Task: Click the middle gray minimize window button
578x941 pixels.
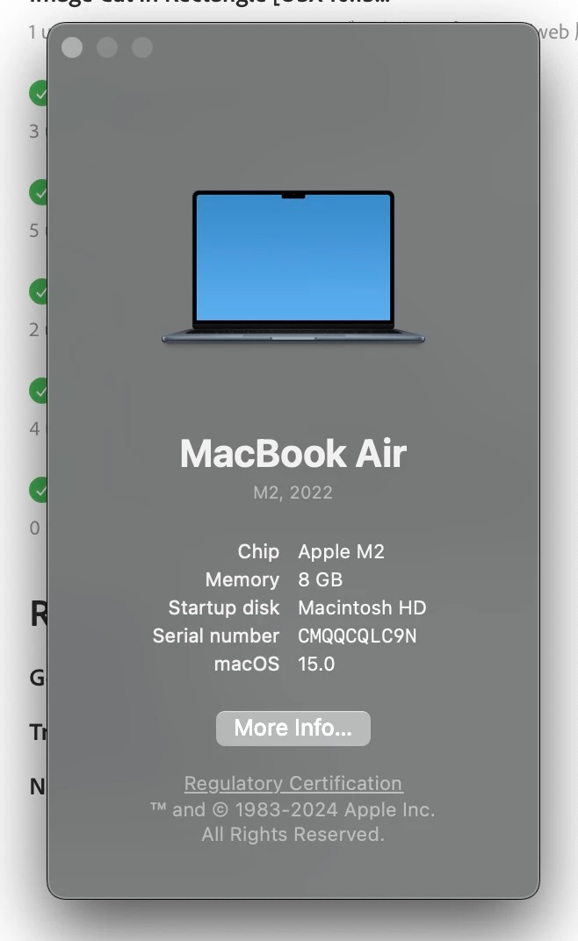Action: (x=107, y=47)
